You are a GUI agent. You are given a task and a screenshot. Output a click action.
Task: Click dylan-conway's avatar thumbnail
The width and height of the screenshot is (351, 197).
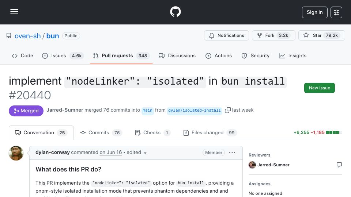(16, 153)
